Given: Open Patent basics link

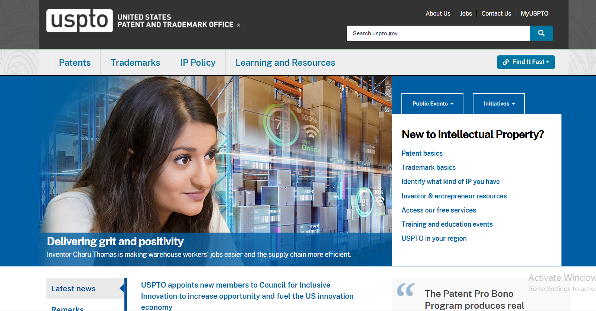Looking at the screenshot, I should coord(422,153).
